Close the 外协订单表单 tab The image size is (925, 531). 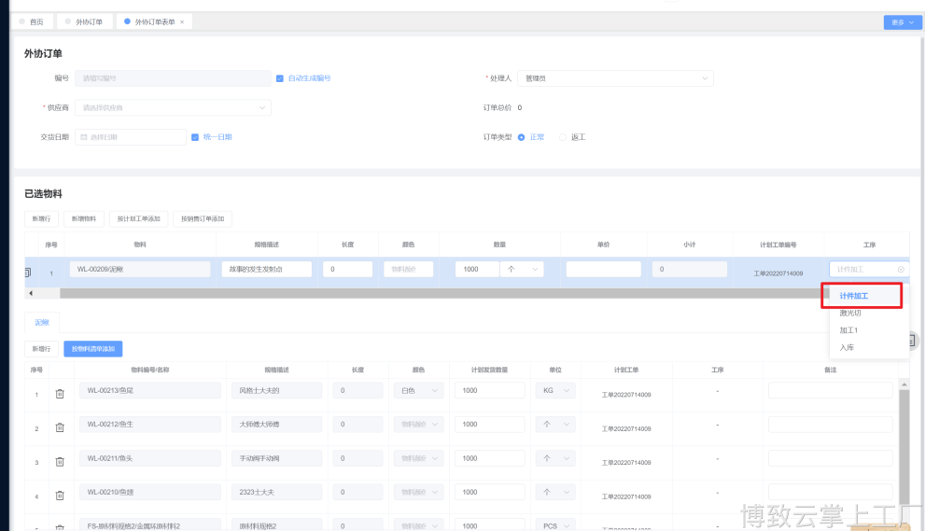click(182, 21)
